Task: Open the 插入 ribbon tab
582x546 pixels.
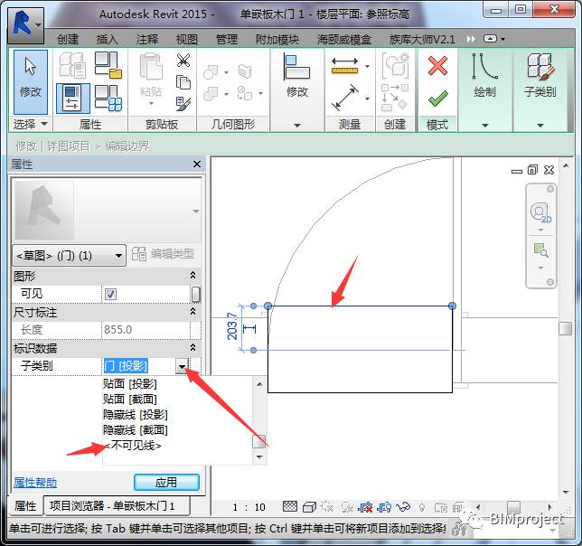Action: click(108, 39)
